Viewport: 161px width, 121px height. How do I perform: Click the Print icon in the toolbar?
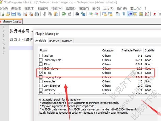[37, 14]
